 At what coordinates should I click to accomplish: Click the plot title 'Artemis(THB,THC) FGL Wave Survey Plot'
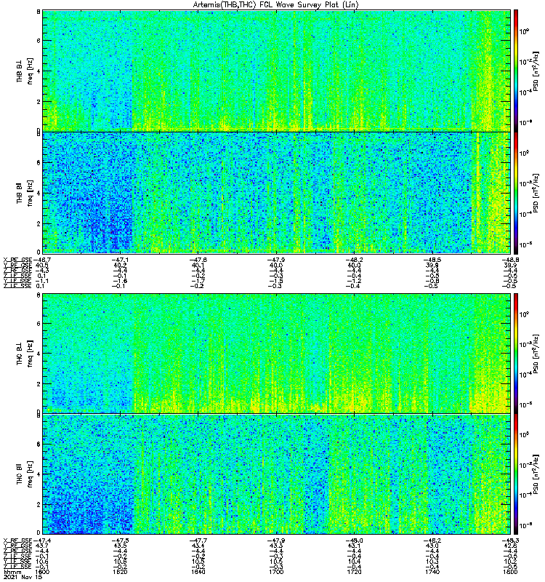click(276, 5)
